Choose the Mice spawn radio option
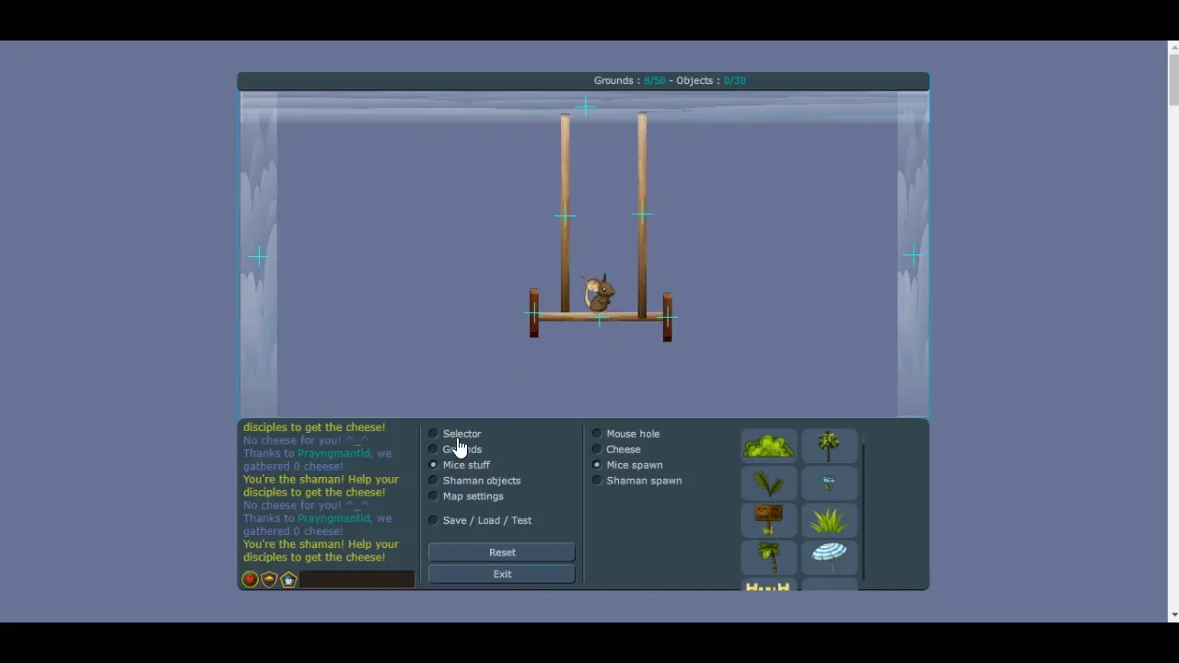 [597, 465]
